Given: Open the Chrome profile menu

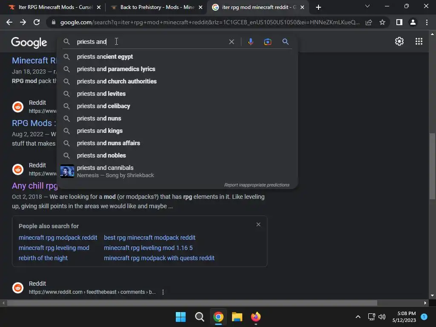Looking at the screenshot, I should [x=413, y=22].
